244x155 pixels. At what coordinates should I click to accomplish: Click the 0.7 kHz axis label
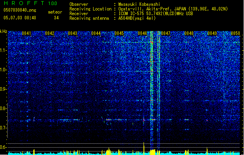pyautogui.click(x=3, y=128)
